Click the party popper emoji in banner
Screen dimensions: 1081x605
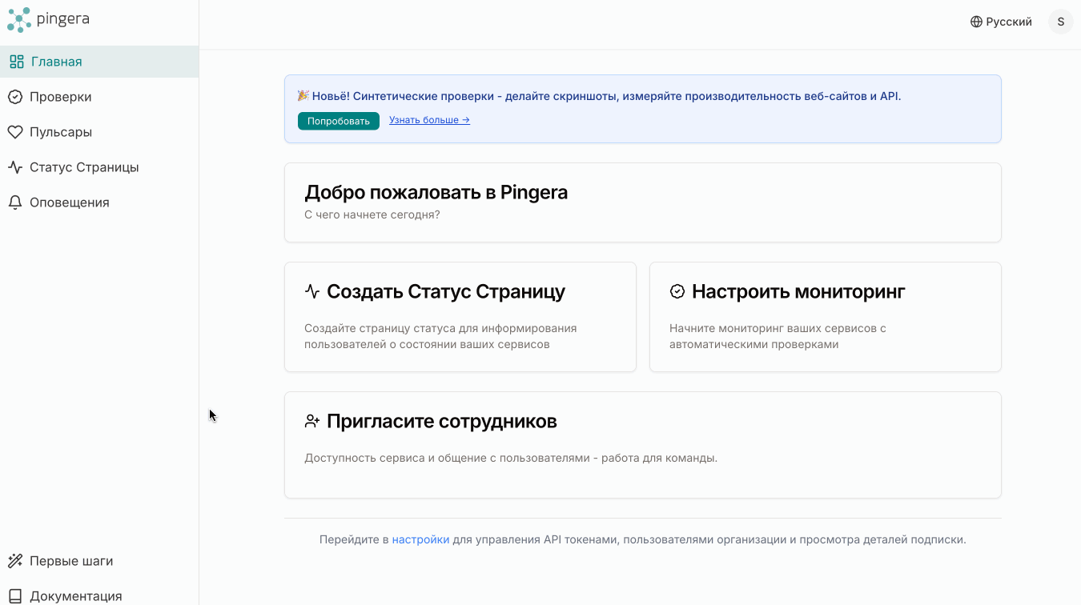point(303,96)
